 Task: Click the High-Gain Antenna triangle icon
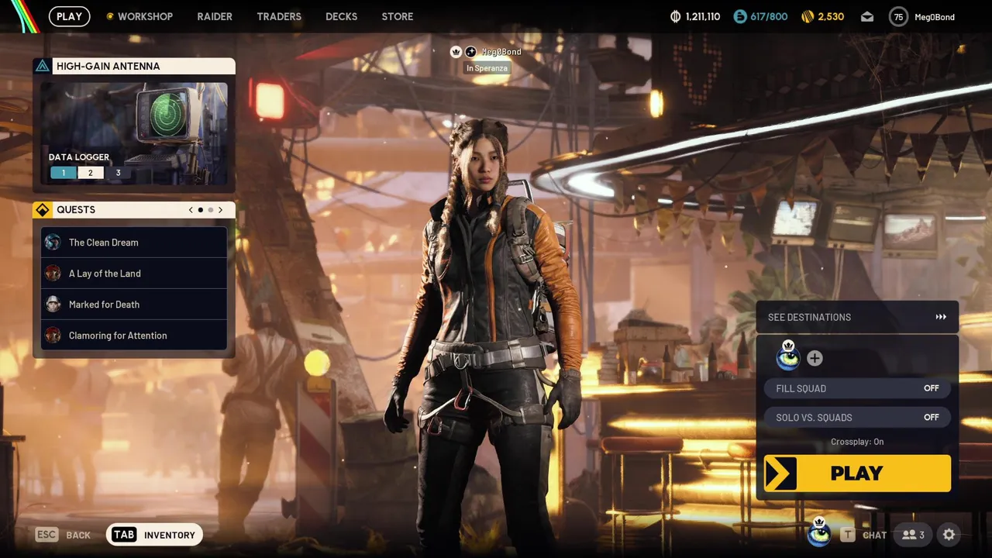pyautogui.click(x=43, y=66)
